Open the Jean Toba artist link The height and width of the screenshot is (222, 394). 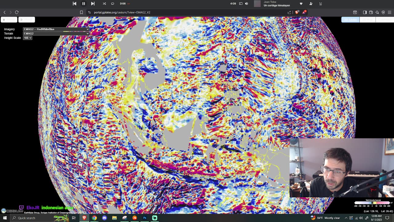(270, 2)
